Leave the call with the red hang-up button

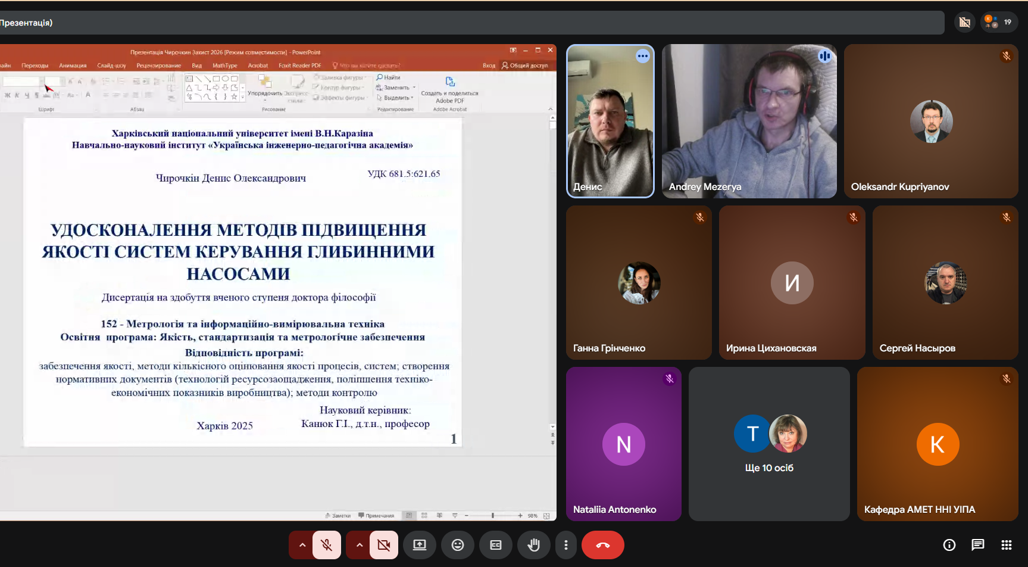[x=602, y=545]
